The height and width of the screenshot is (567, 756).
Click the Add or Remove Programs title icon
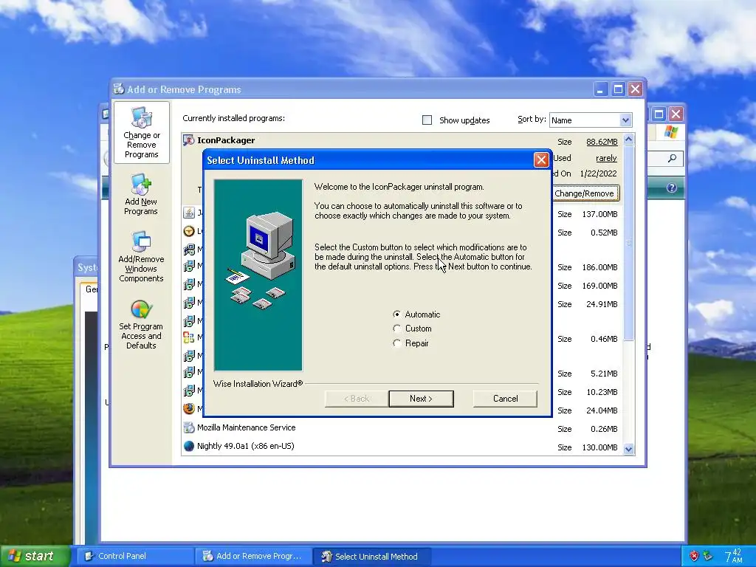click(119, 89)
